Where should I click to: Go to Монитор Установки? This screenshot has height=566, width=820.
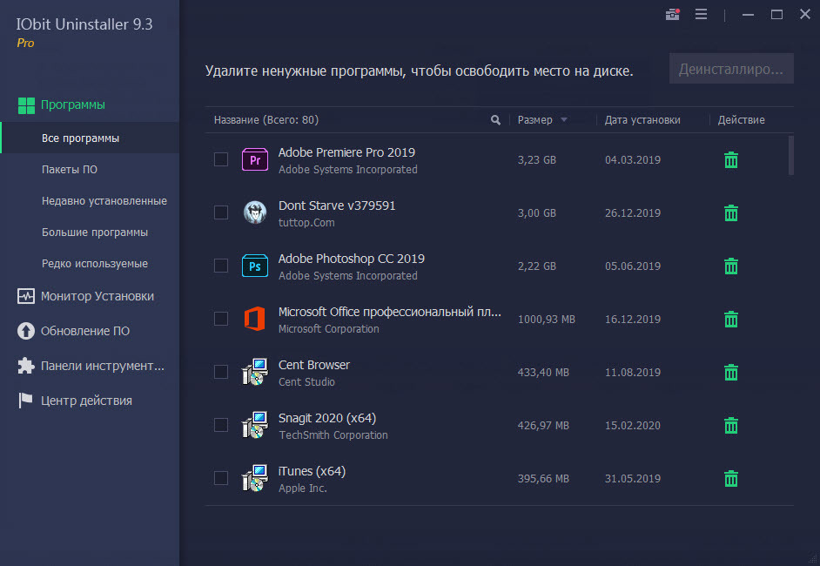97,296
